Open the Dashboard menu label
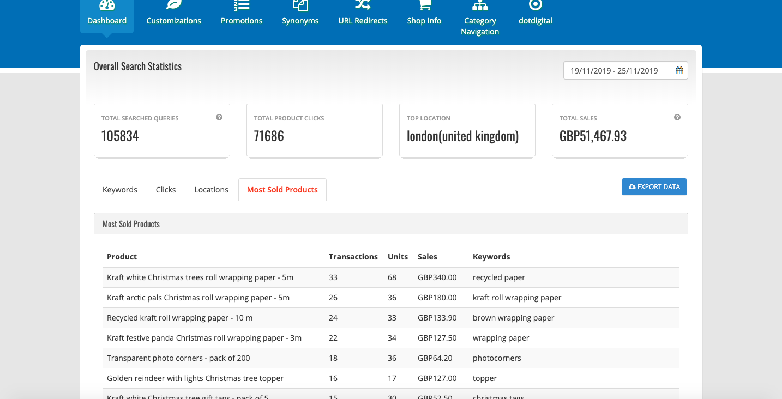This screenshot has width=782, height=399. coord(107,21)
